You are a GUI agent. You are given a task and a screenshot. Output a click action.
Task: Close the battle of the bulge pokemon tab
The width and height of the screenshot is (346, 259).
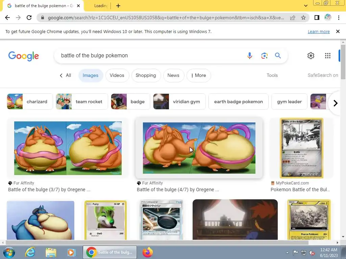78,6
